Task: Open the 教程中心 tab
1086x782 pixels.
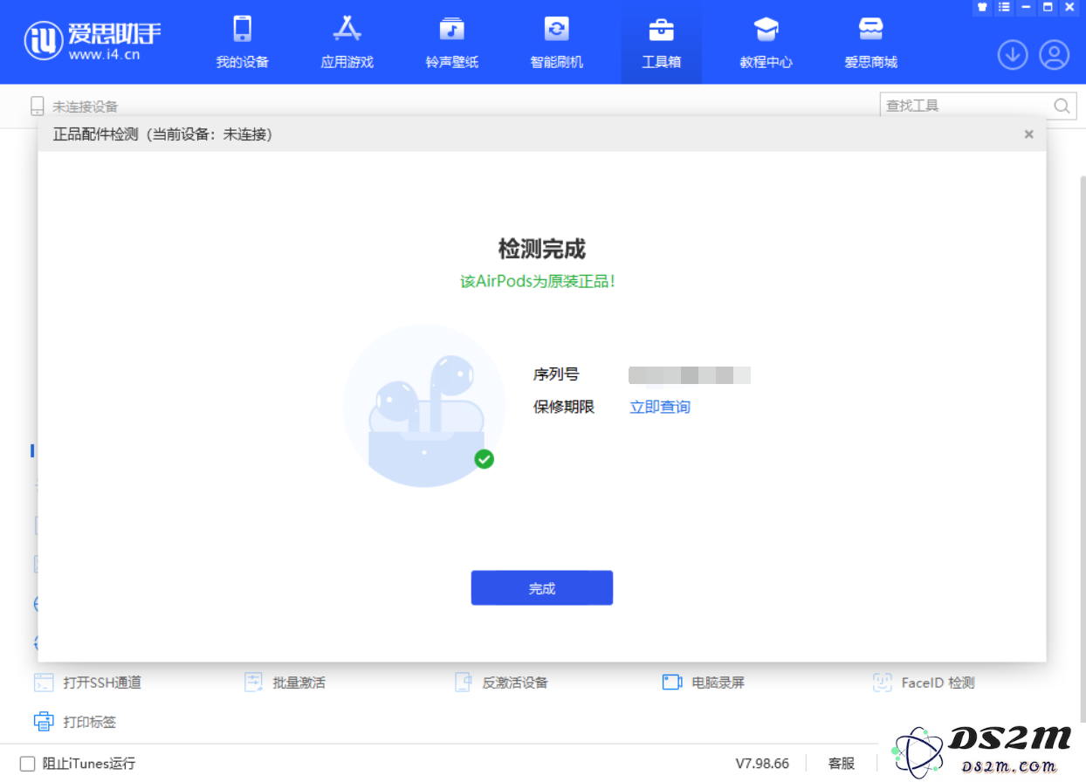Action: (x=766, y=42)
